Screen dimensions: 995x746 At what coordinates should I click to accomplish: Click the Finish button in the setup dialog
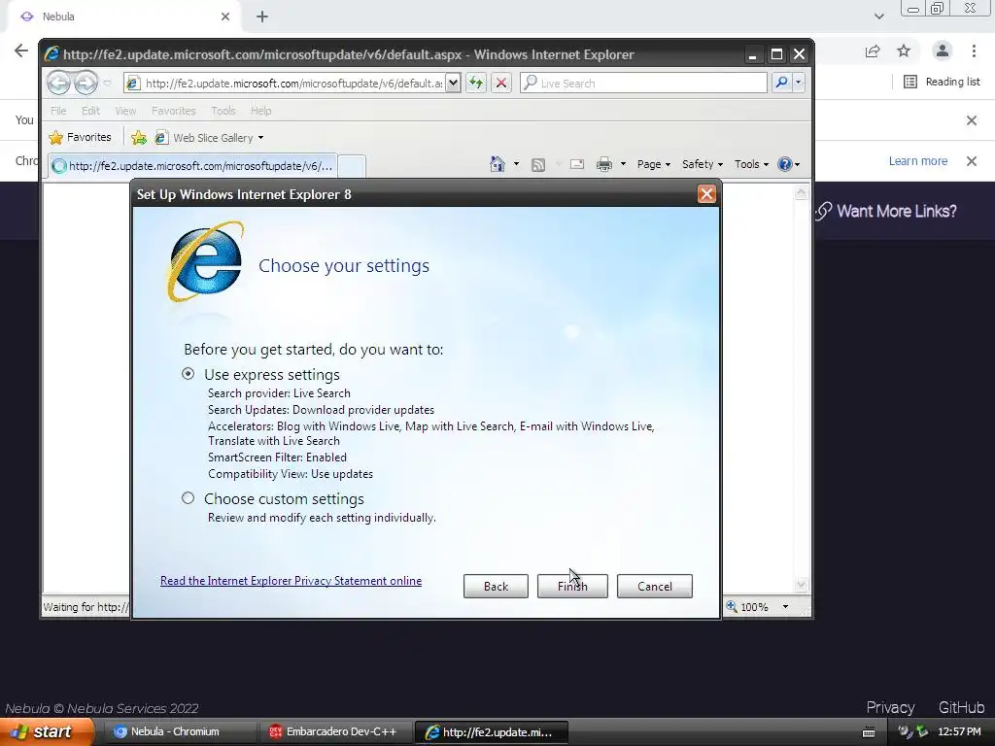point(572,586)
